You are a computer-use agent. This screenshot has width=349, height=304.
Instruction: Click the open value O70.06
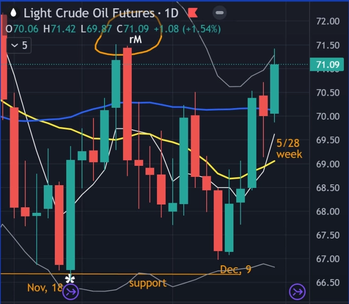(x=22, y=29)
